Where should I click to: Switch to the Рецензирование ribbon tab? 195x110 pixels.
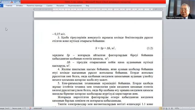75,5
